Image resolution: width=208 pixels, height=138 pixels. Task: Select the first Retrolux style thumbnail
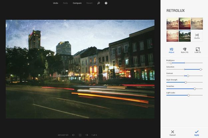(x=172, y=24)
